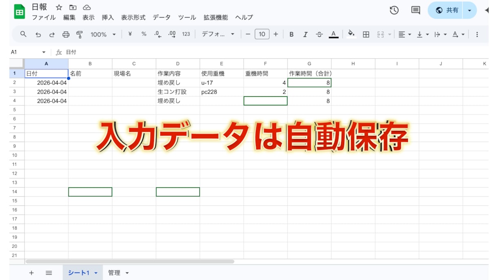This screenshot has width=498, height=280.
Task: Open the zoom 100% dropdown
Action: coord(103,35)
